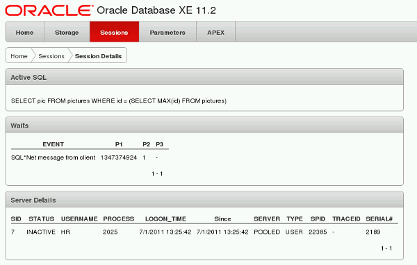
Task: Click the SPID column header
Action: (x=318, y=219)
